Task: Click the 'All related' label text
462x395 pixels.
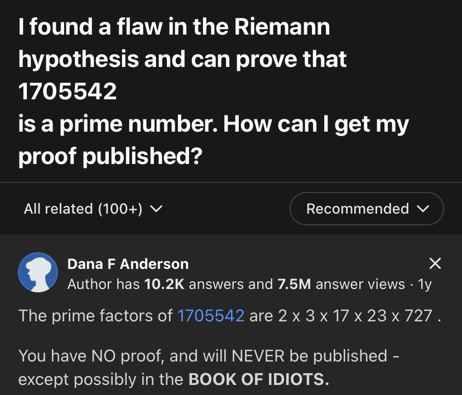Action: [59, 209]
